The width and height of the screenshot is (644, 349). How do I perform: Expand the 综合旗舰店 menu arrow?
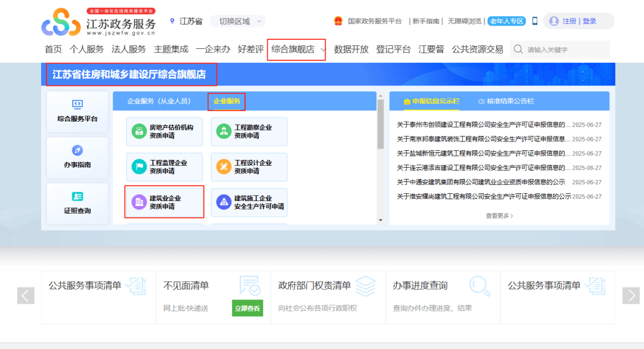pyautogui.click(x=323, y=50)
